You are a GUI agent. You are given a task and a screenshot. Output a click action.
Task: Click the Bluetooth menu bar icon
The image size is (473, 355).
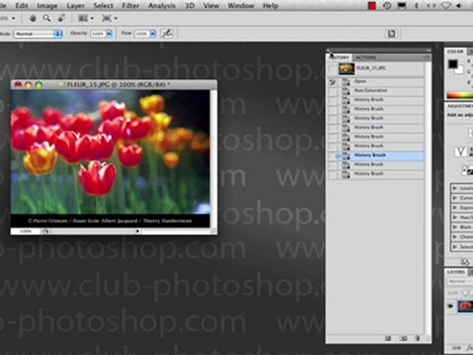417,6
